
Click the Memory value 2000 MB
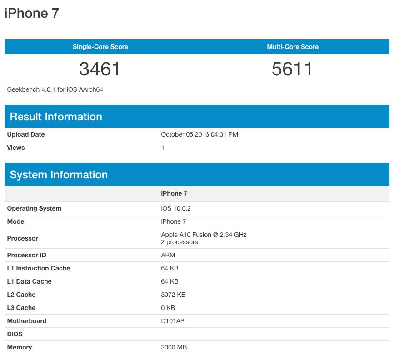click(x=174, y=347)
